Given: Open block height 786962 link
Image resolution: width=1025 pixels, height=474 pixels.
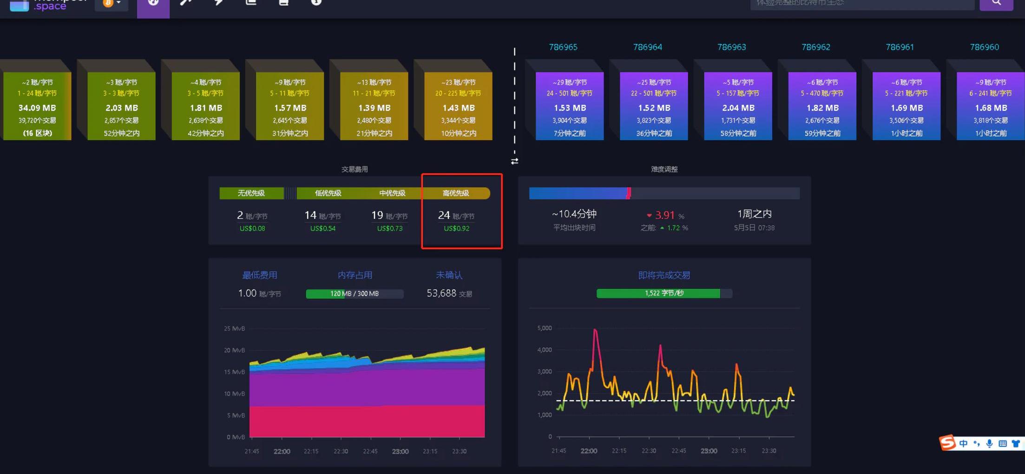Looking at the screenshot, I should [815, 47].
